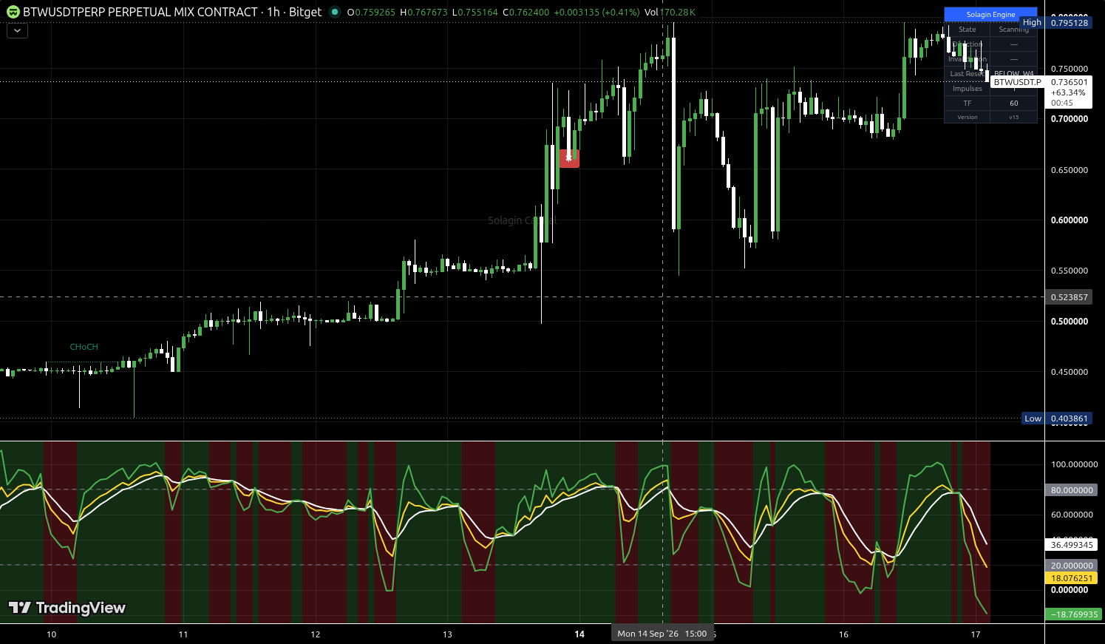Click the green -18.769935 indicator value label
1105x644 pixels.
[1074, 614]
